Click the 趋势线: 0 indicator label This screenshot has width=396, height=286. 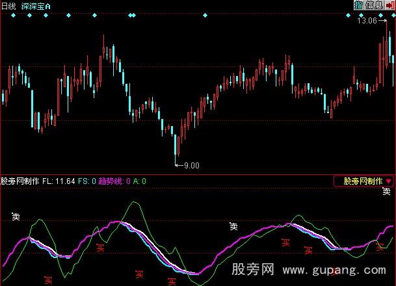click(114, 181)
